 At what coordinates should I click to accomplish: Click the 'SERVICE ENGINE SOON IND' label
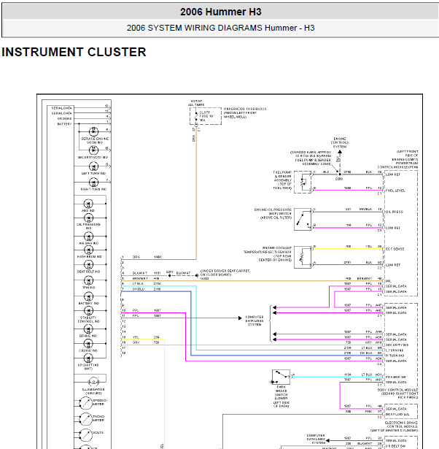95,140
